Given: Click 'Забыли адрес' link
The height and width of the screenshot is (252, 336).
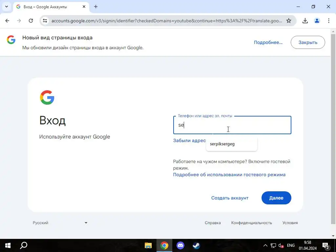Looking at the screenshot, I should (189, 140).
